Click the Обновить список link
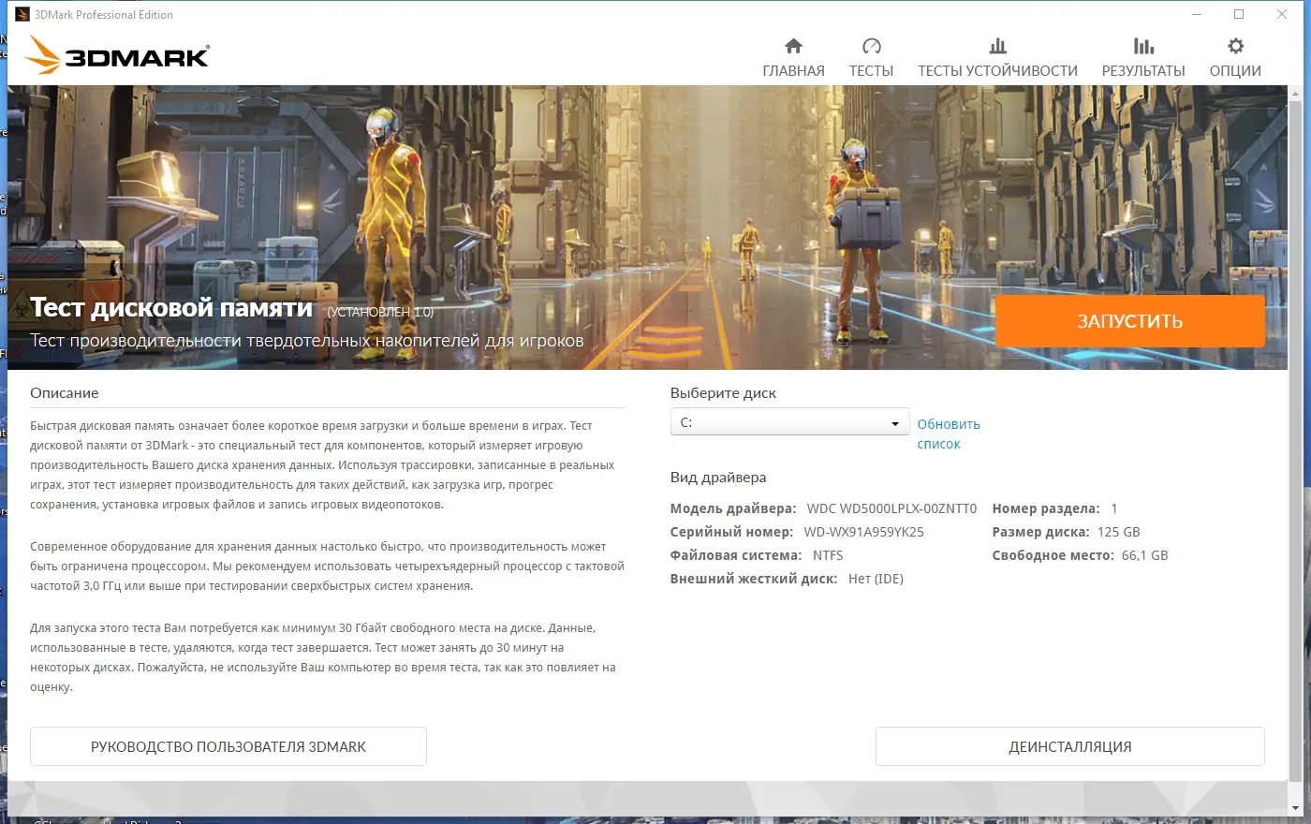This screenshot has width=1311, height=824. (x=949, y=434)
